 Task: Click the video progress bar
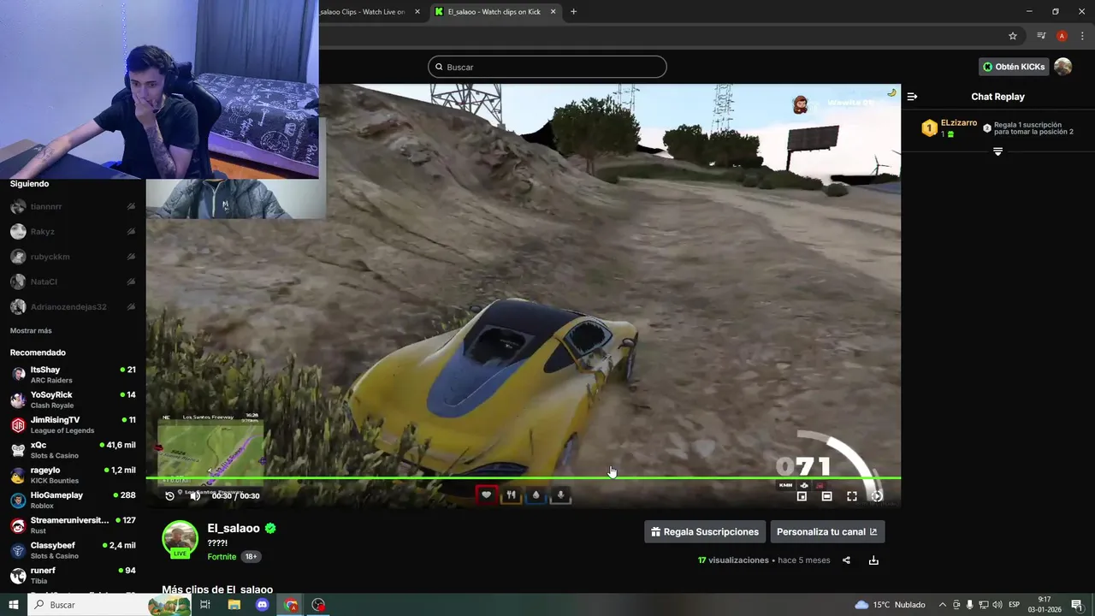click(x=524, y=478)
